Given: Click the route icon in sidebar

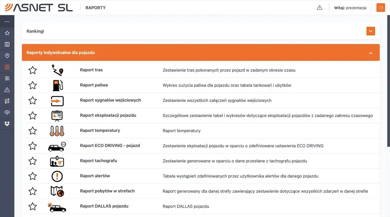Looking at the screenshot, I should (7, 101).
